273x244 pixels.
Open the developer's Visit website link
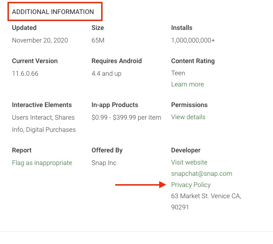click(x=189, y=162)
